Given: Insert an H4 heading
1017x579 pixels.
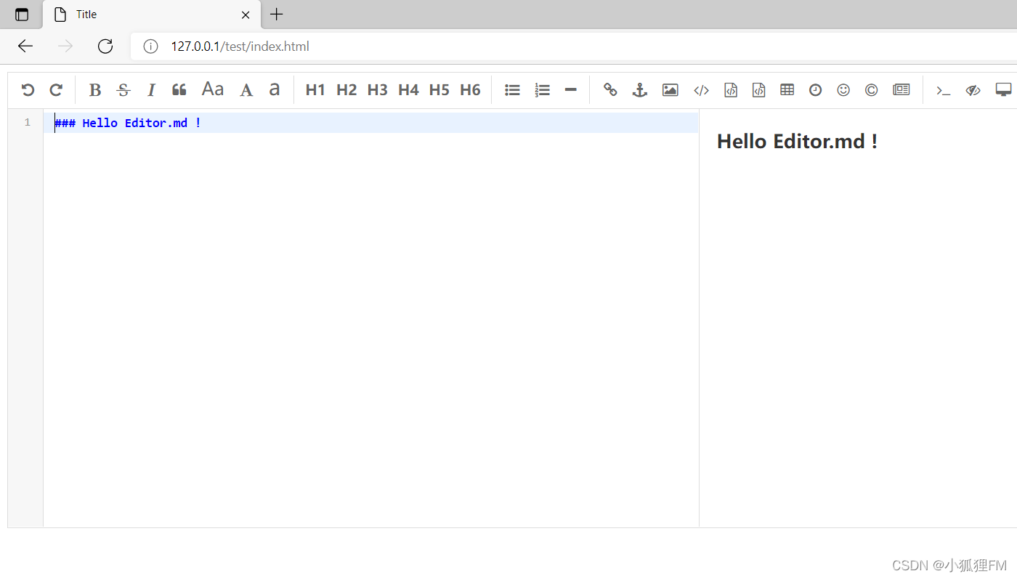Looking at the screenshot, I should click(x=408, y=90).
